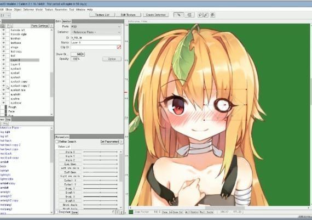The width and height of the screenshot is (312, 220).
Task: Toggle visibility of the eyebrow part
Action: click(3, 103)
